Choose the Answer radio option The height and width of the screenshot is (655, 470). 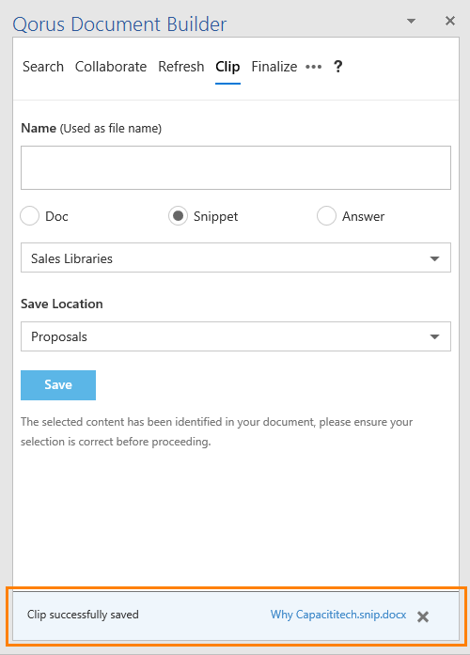[x=326, y=216]
